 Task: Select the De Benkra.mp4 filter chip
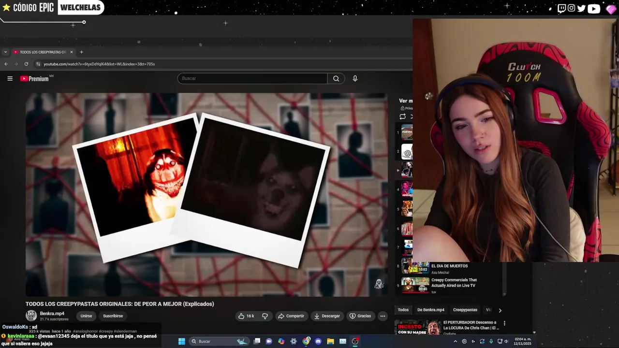[x=430, y=310]
